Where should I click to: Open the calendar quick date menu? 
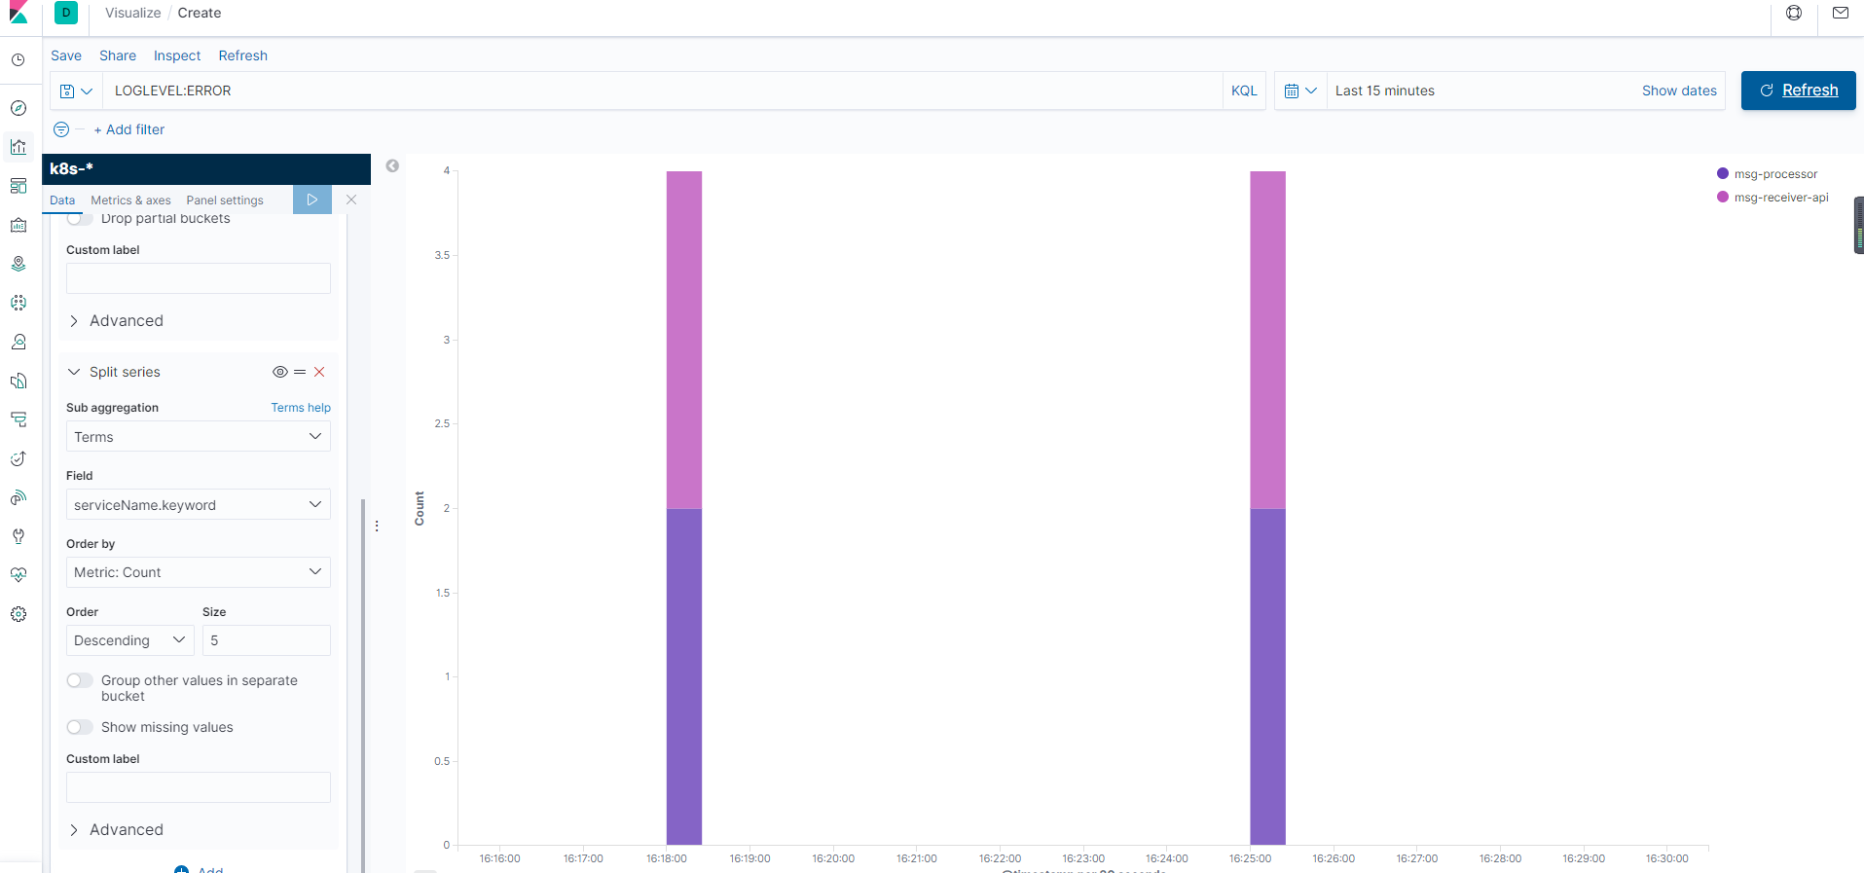click(1299, 91)
